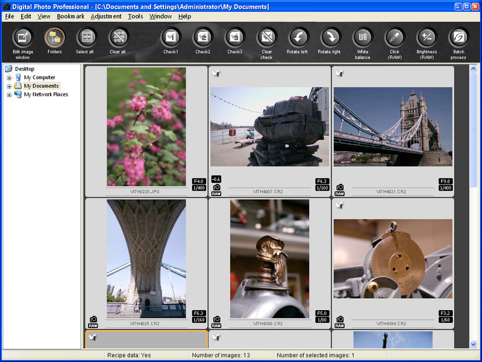The image size is (482, 362).
Task: Open the File menu
Action: coord(10,16)
